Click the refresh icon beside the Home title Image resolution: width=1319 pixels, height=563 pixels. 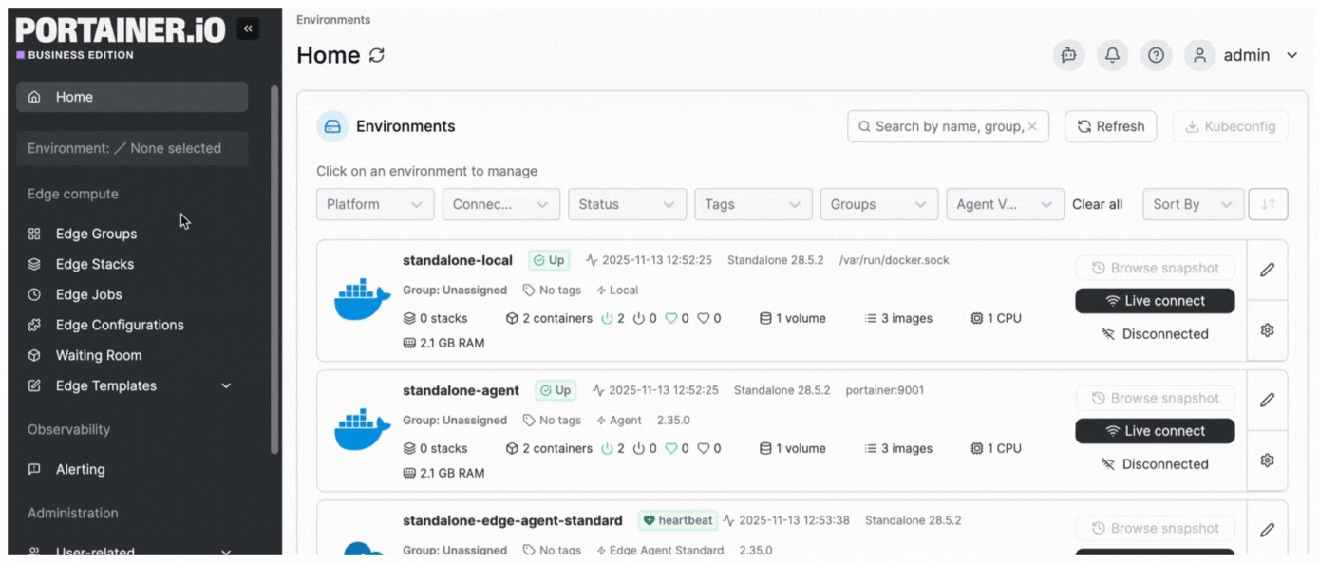tap(377, 55)
